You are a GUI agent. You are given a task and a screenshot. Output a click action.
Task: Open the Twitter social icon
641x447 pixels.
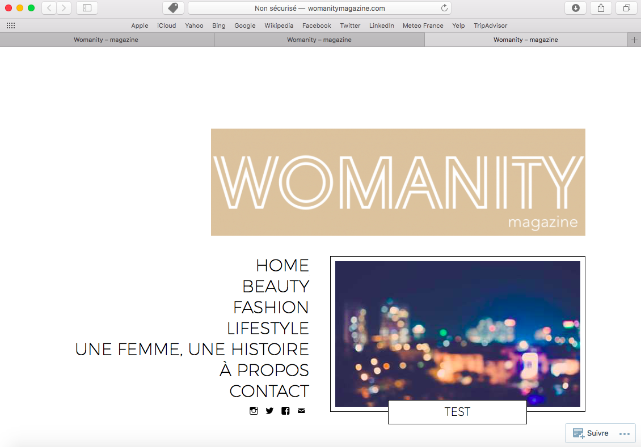coord(269,411)
